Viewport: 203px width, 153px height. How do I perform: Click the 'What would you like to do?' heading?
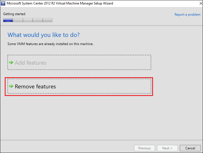click(44, 35)
